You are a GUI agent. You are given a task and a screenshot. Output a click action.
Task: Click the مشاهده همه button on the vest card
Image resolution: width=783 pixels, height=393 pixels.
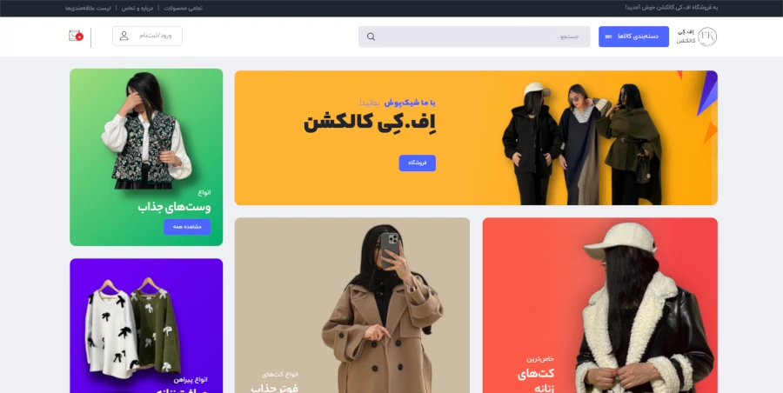187,227
